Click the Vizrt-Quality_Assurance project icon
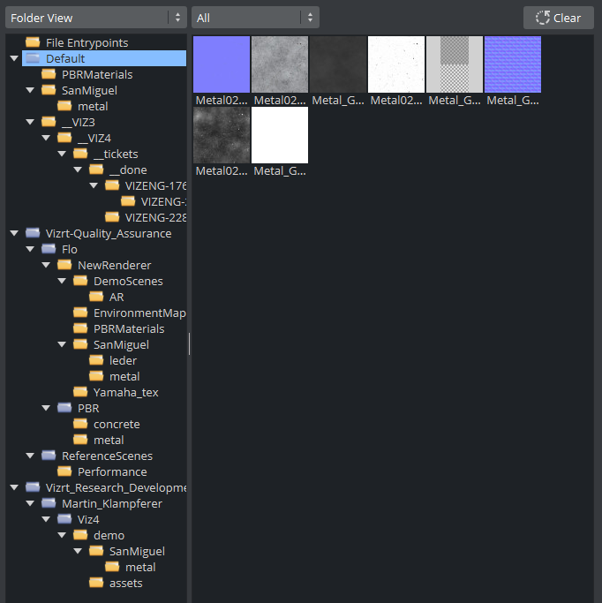 click(x=33, y=233)
